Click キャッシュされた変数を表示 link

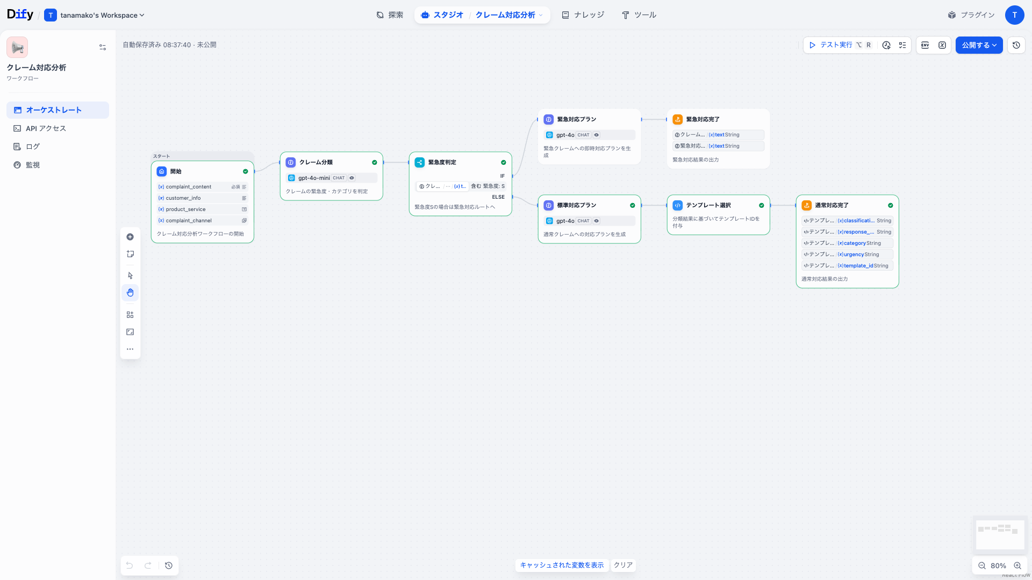pyautogui.click(x=562, y=565)
